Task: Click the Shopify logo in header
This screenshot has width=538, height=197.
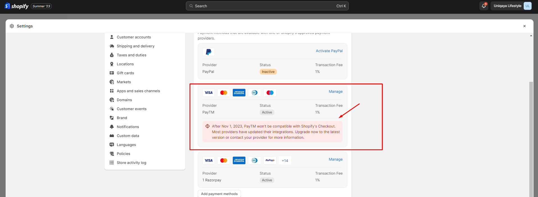Action: pos(17,6)
